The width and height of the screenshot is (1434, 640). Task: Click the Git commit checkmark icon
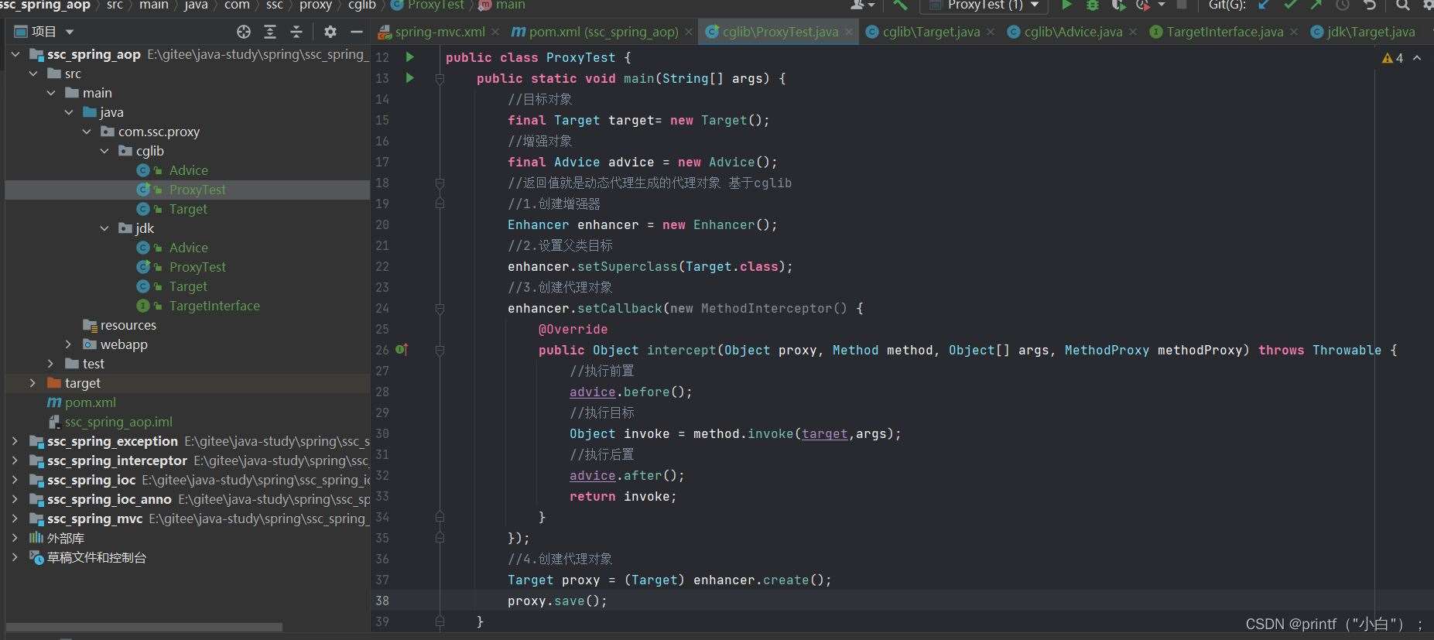click(1289, 5)
